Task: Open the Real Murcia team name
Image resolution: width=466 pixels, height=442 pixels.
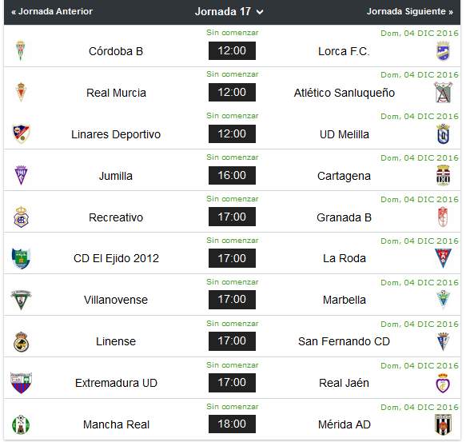Action: pyautogui.click(x=116, y=93)
